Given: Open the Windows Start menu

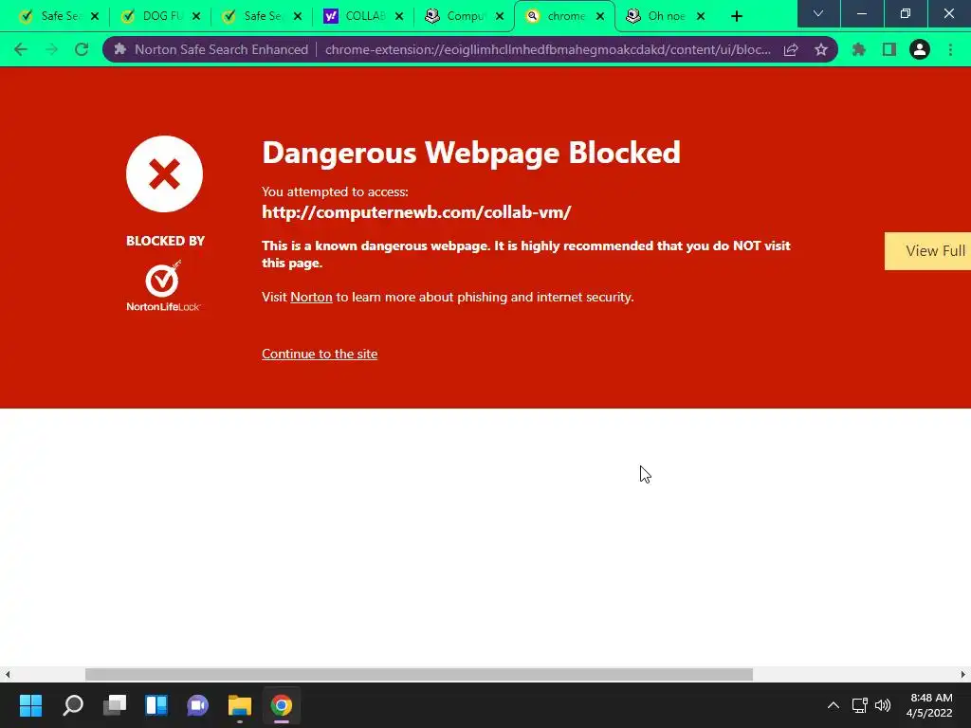Looking at the screenshot, I should 30,705.
